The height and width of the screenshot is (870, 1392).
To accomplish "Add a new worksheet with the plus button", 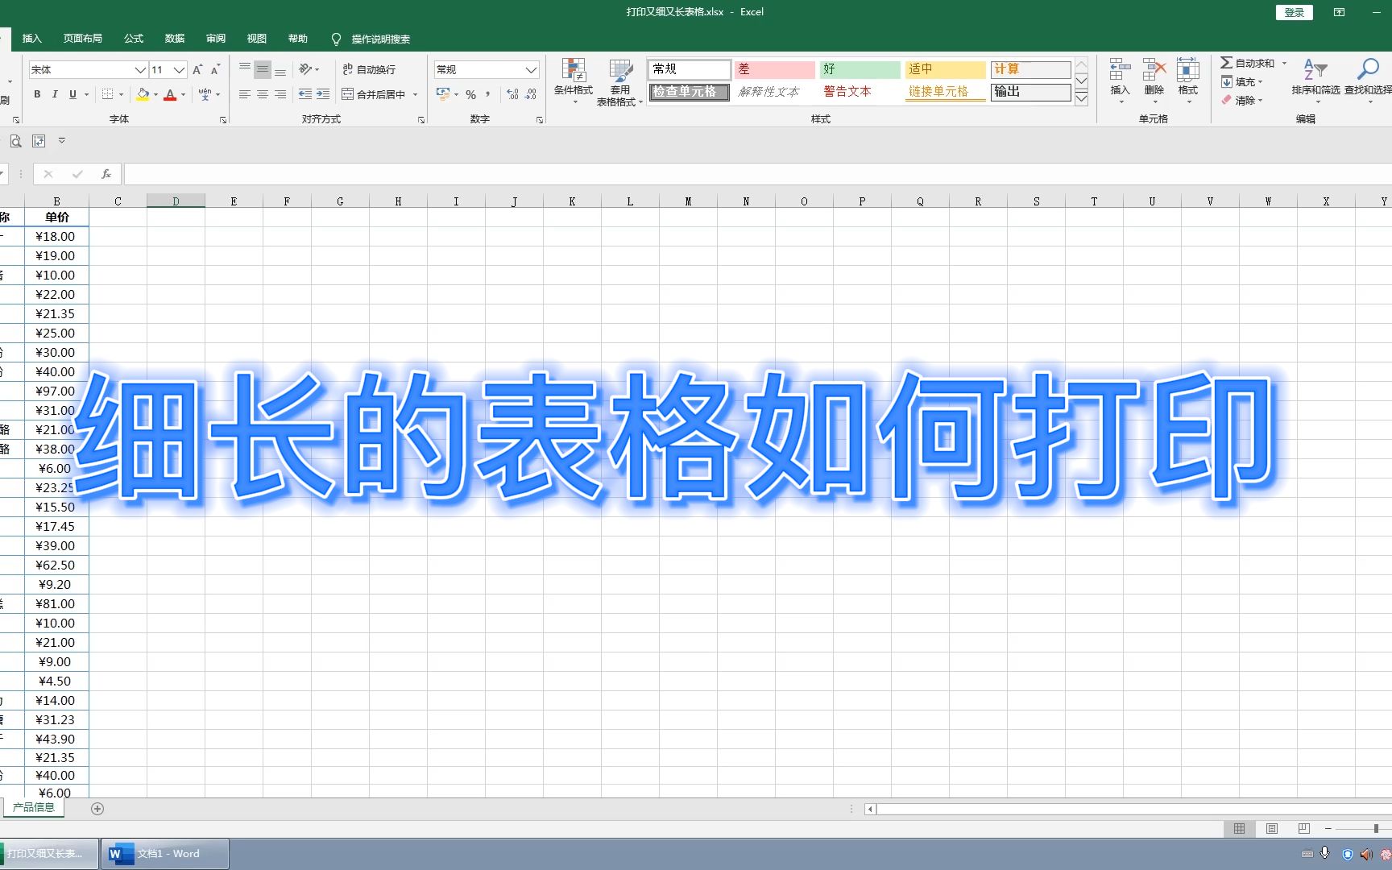I will [97, 808].
